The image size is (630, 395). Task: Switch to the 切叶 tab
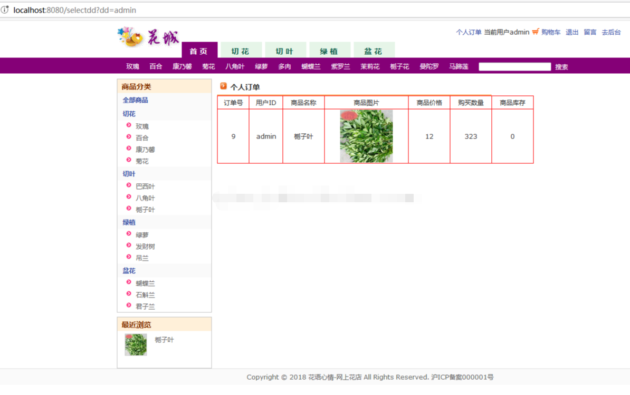(285, 50)
